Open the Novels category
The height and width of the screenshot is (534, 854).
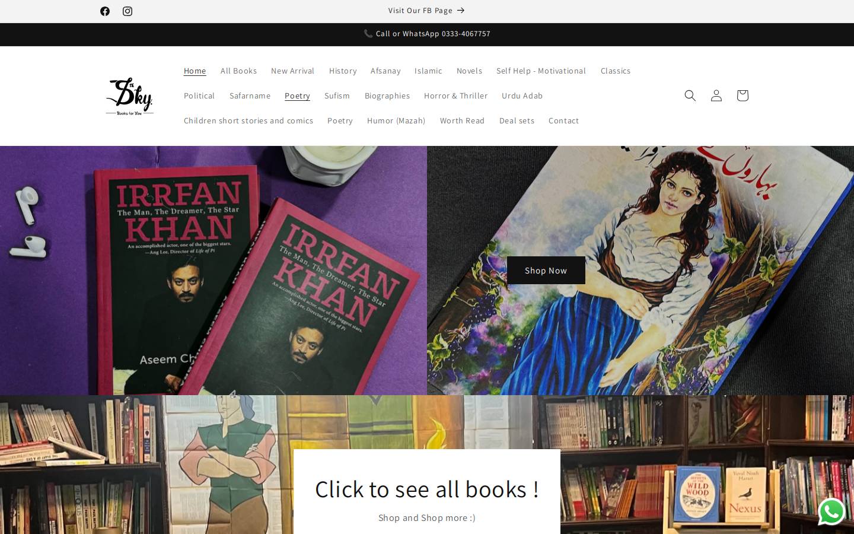(469, 71)
